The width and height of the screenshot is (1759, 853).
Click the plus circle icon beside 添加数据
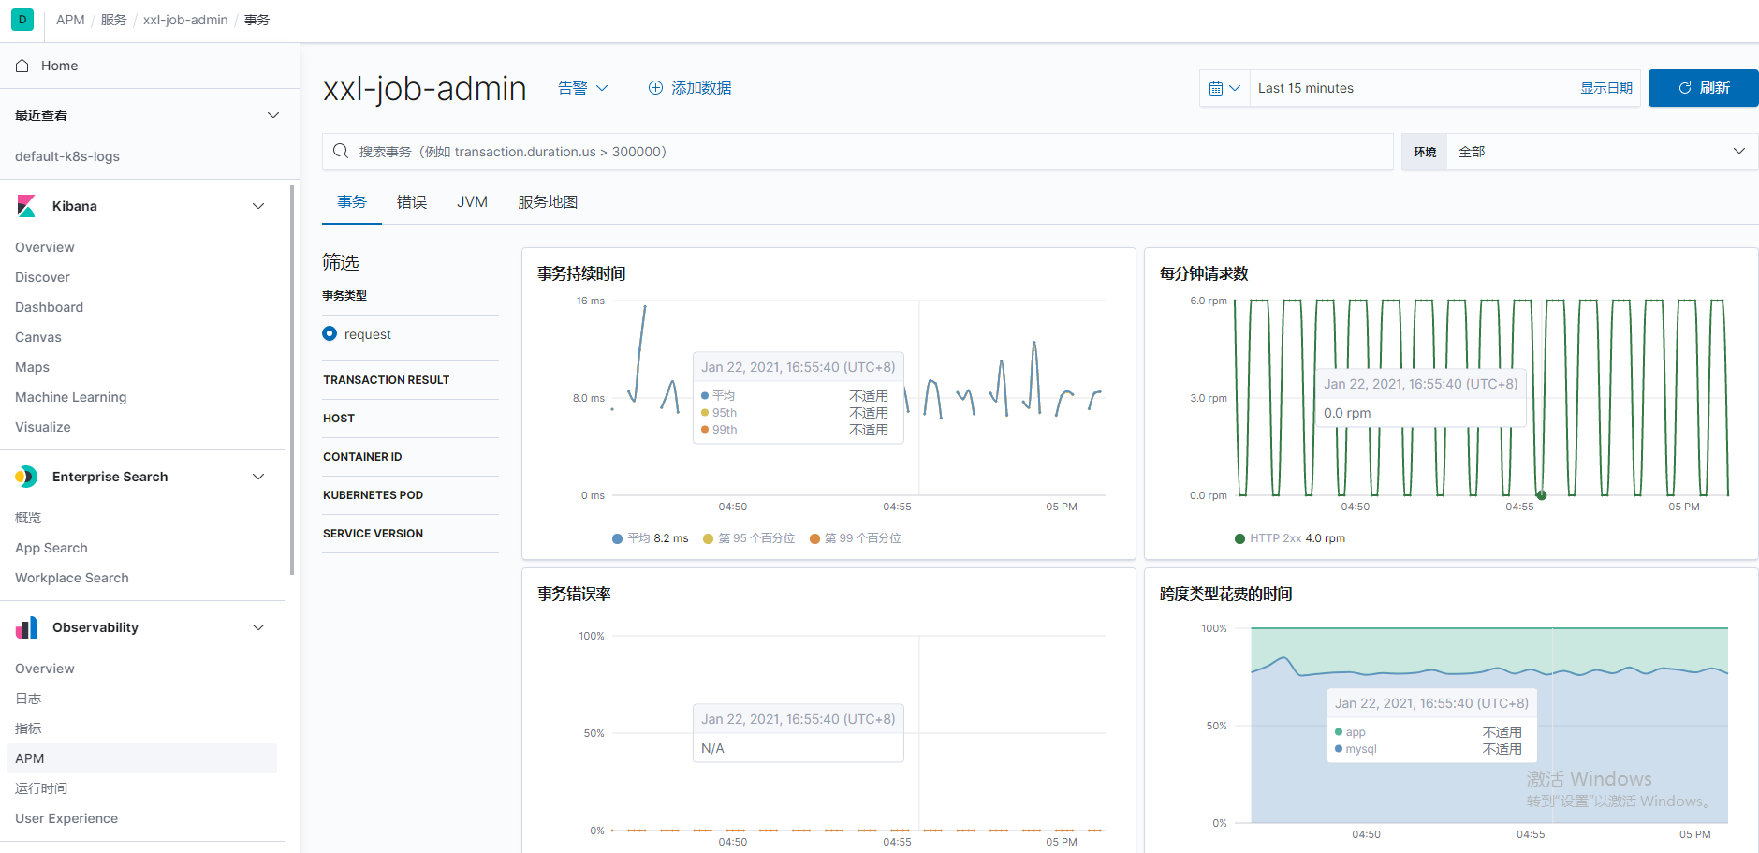coord(656,88)
